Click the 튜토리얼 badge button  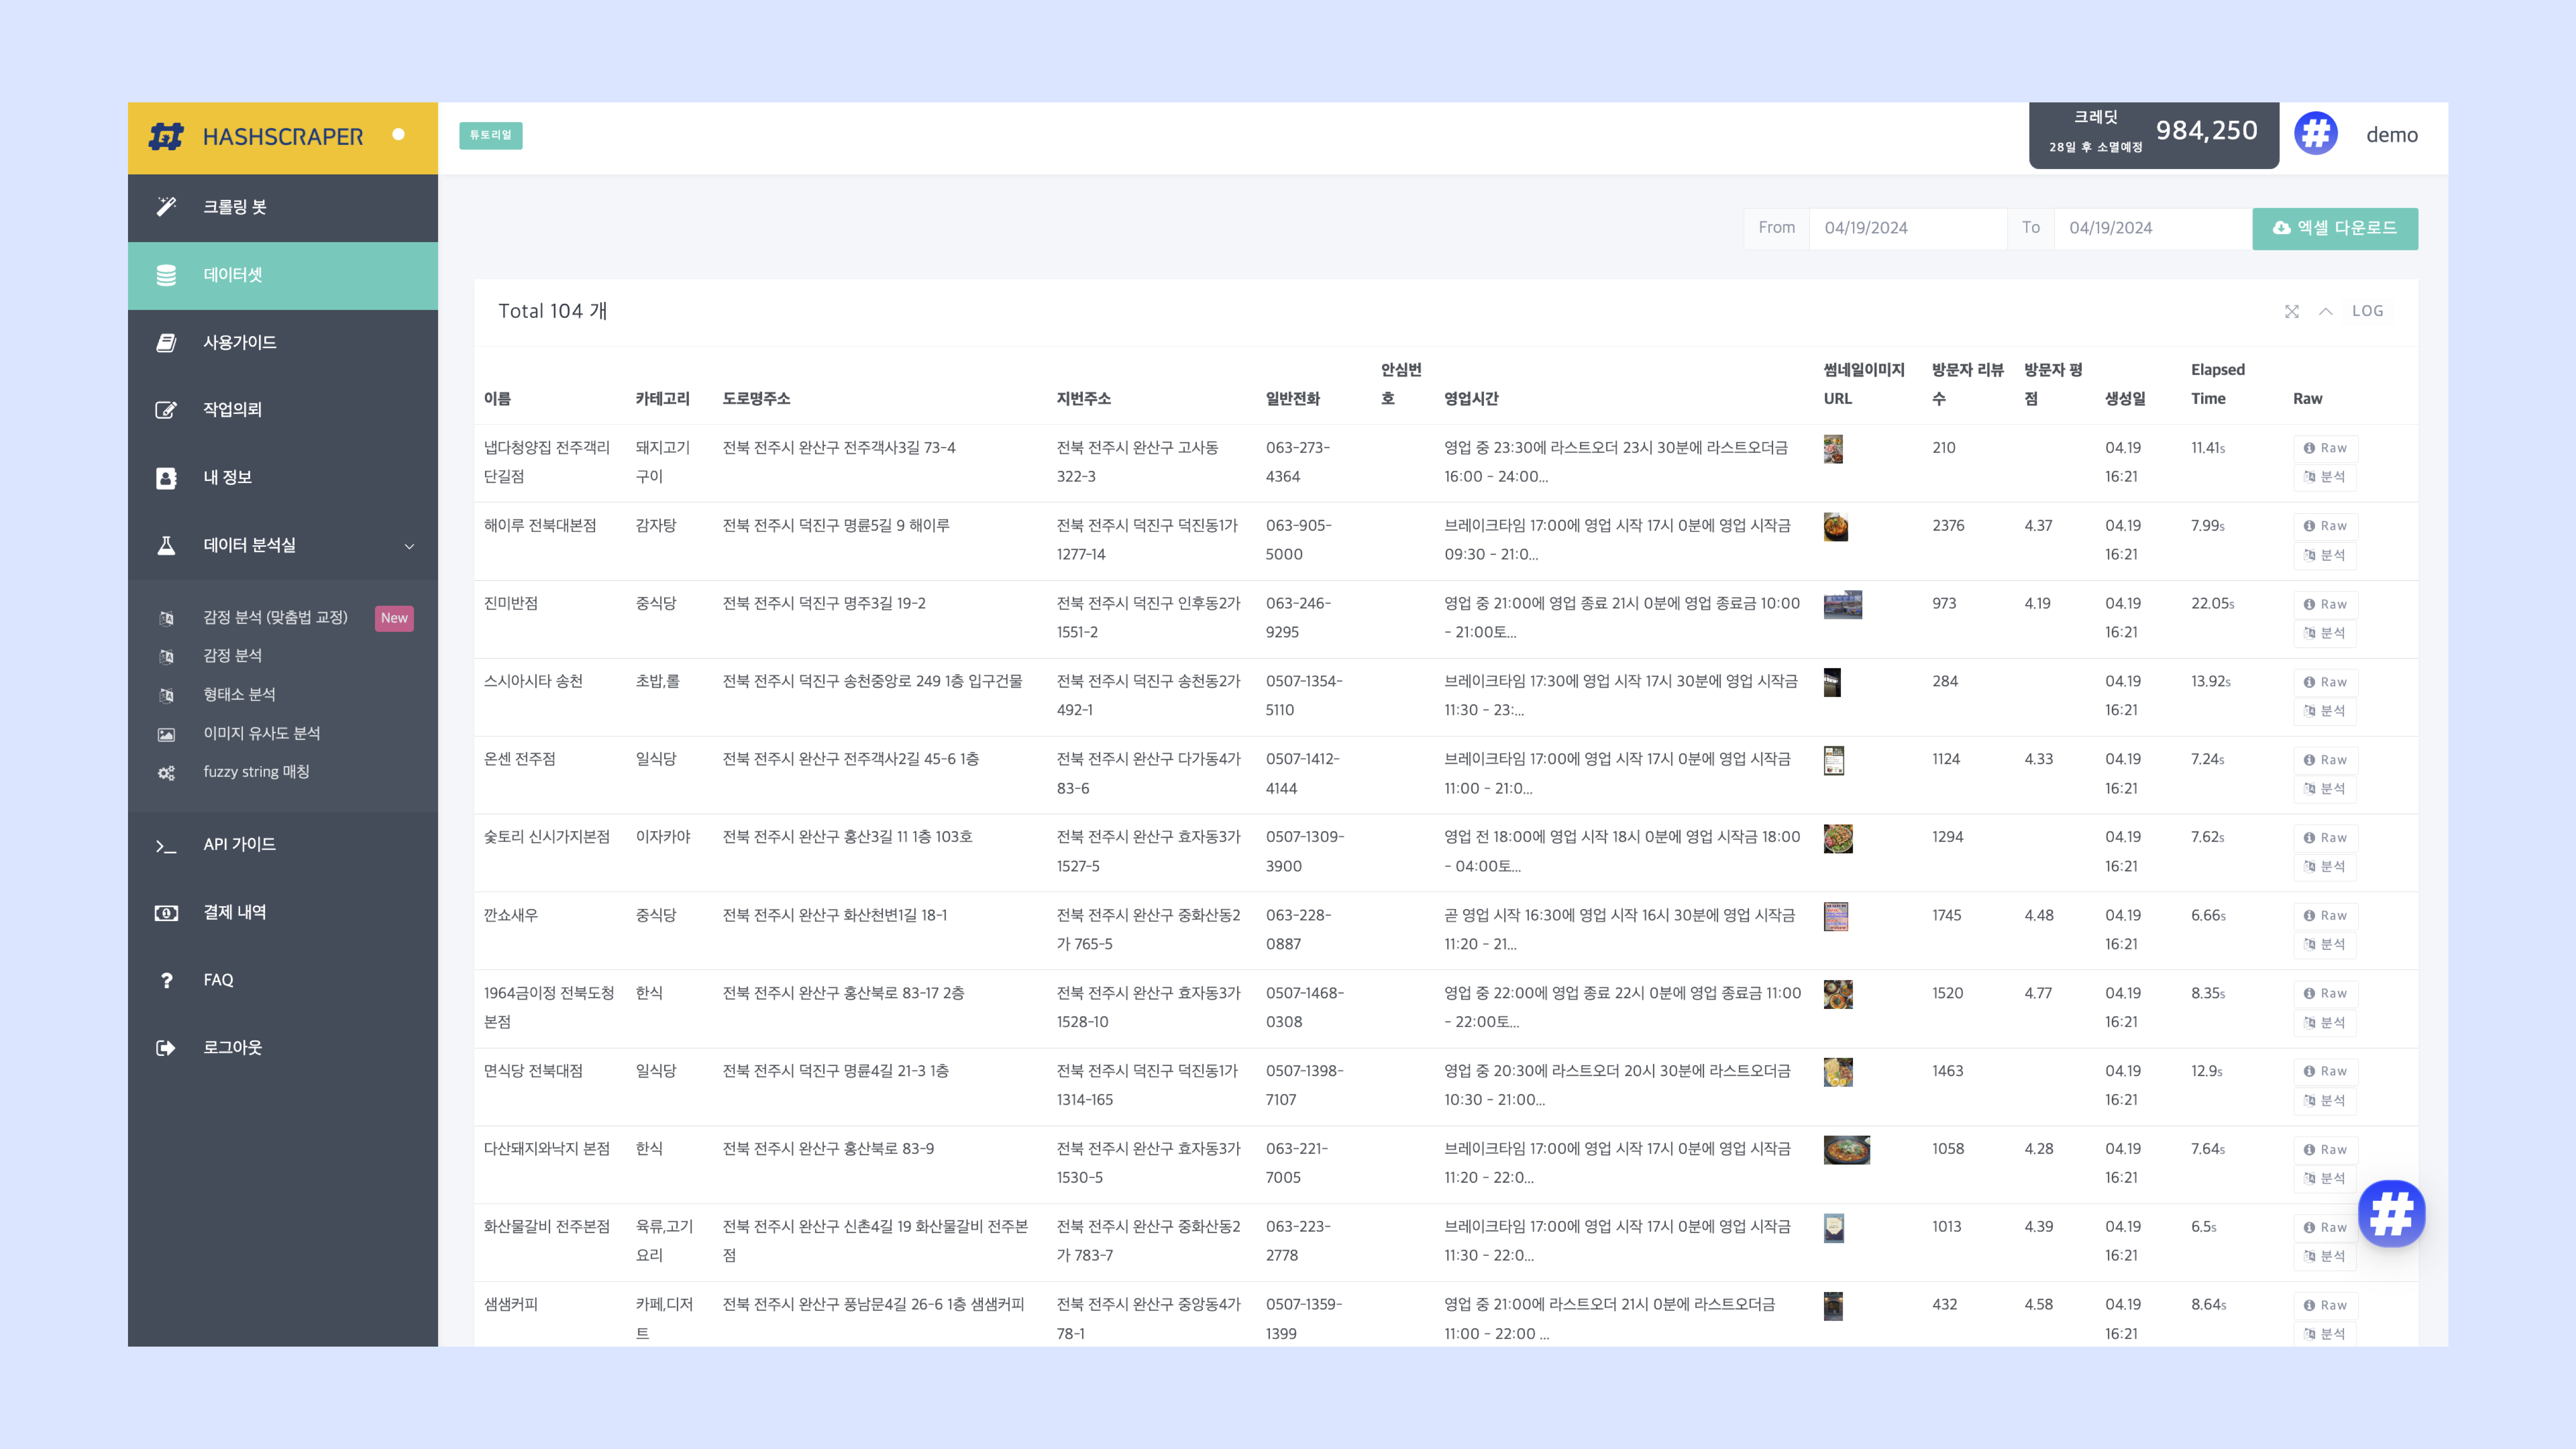(x=491, y=135)
